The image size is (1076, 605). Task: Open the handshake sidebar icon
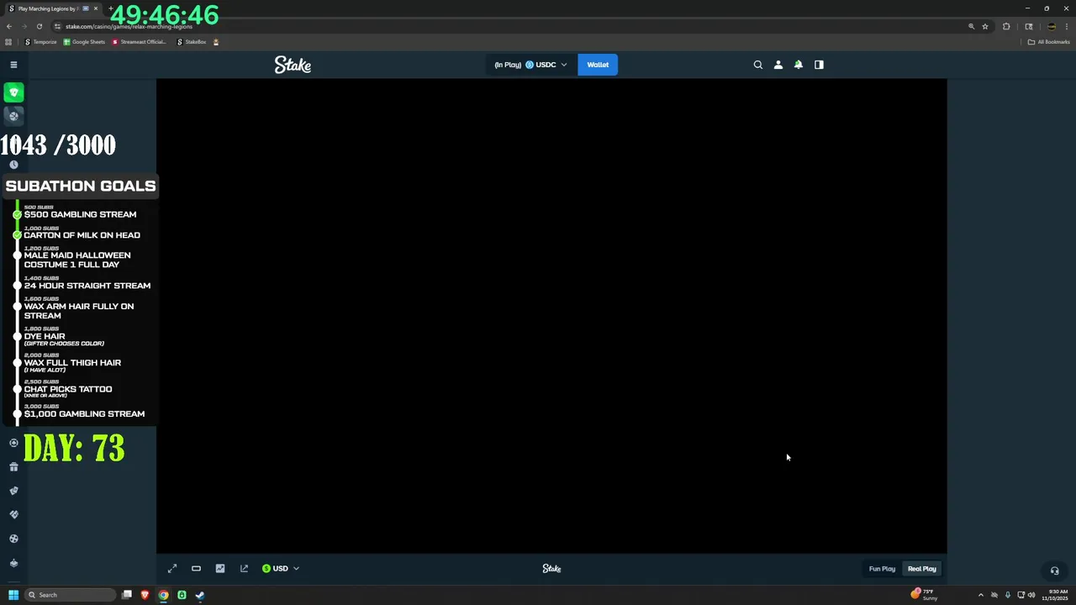point(13,514)
